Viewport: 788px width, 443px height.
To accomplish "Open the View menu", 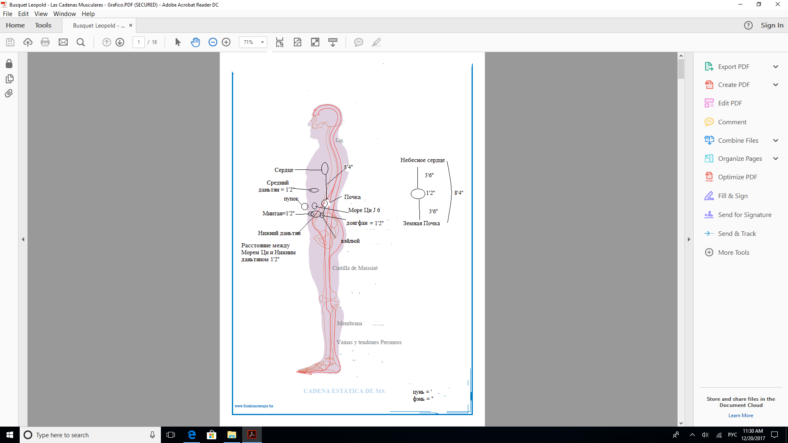I will pyautogui.click(x=41, y=14).
